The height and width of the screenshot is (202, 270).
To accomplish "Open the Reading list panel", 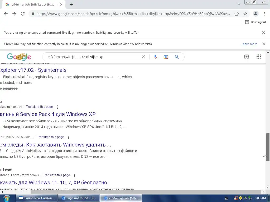I will pyautogui.click(x=255, y=22).
